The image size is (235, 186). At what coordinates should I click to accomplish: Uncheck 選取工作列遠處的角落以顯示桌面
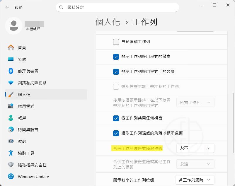click(x=116, y=133)
